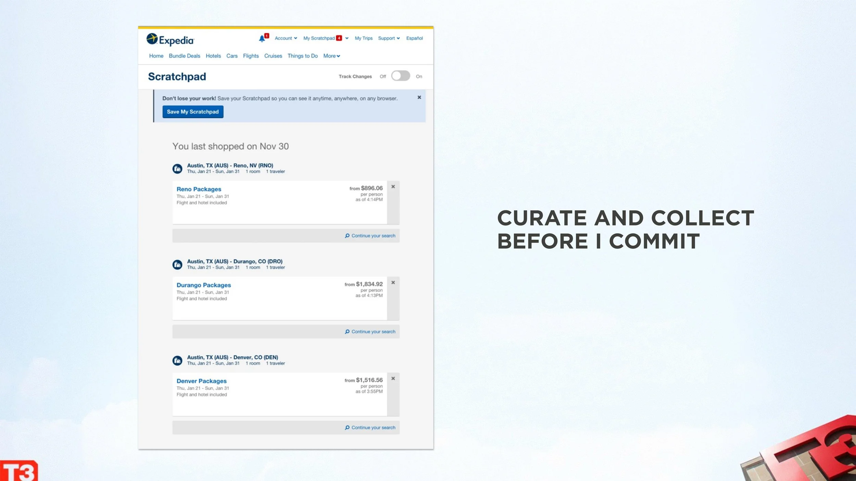Click 'as of 3:55PM' timestamp

pyautogui.click(x=369, y=391)
